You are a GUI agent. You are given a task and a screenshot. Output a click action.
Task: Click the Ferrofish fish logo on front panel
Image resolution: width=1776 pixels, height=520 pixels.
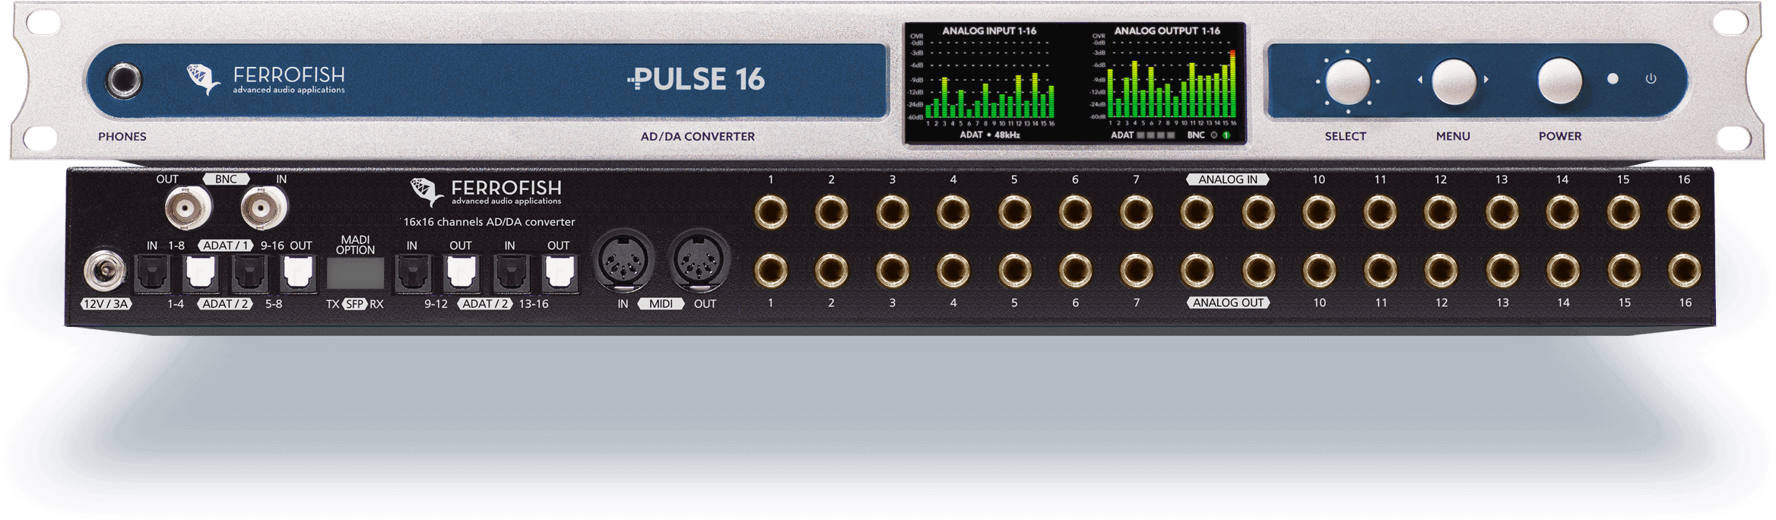(203, 78)
